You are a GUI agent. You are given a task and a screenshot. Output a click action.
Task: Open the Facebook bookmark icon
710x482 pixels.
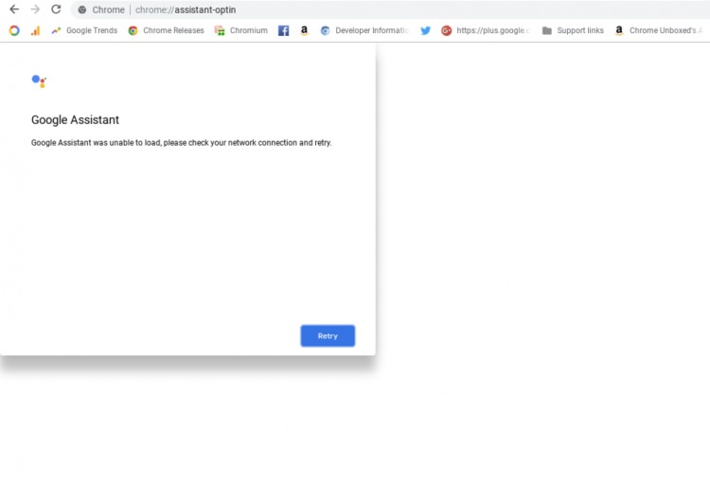[x=283, y=30]
